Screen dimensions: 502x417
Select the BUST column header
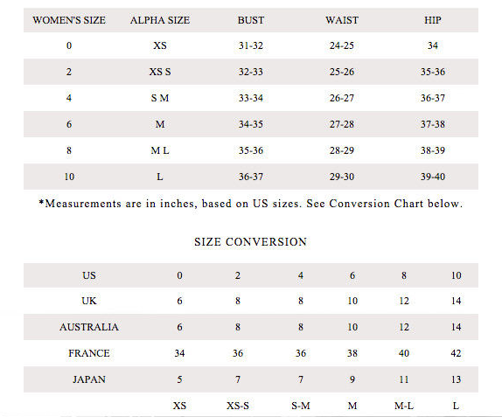coord(251,20)
